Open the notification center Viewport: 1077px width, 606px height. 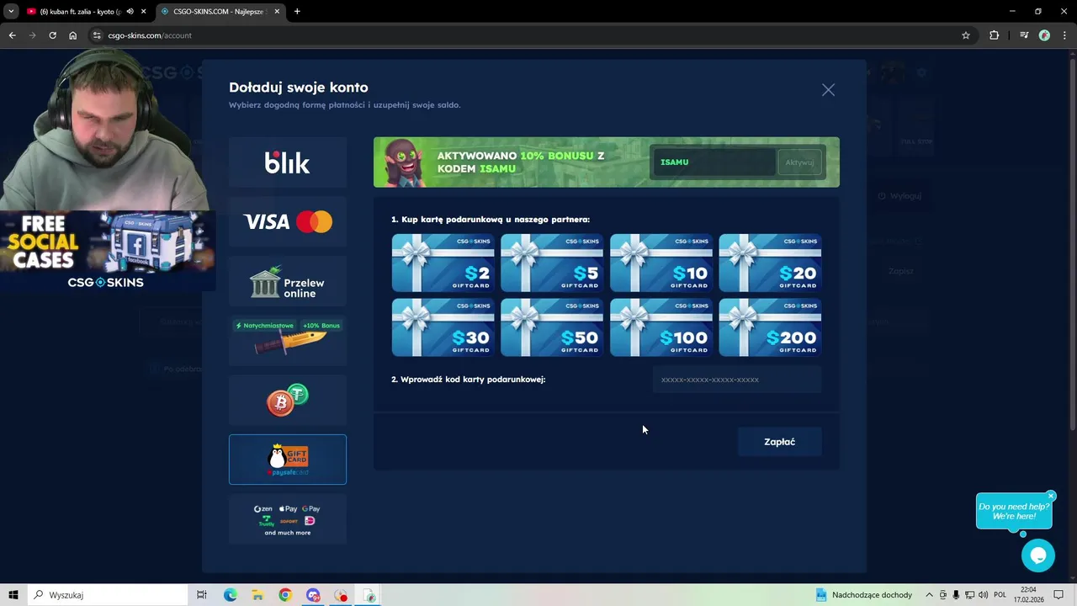tap(1058, 595)
